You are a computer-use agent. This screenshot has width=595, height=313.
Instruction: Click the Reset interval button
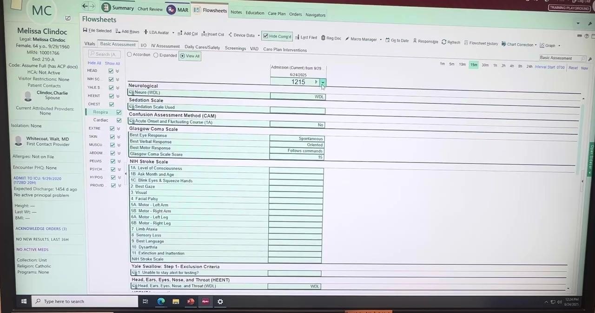(x=573, y=68)
